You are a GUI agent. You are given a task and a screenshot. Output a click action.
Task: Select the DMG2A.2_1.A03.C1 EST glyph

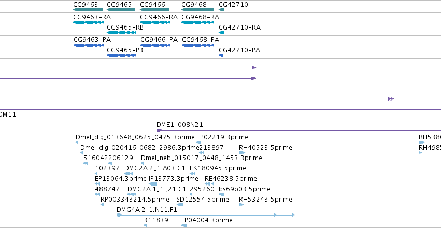128,174
